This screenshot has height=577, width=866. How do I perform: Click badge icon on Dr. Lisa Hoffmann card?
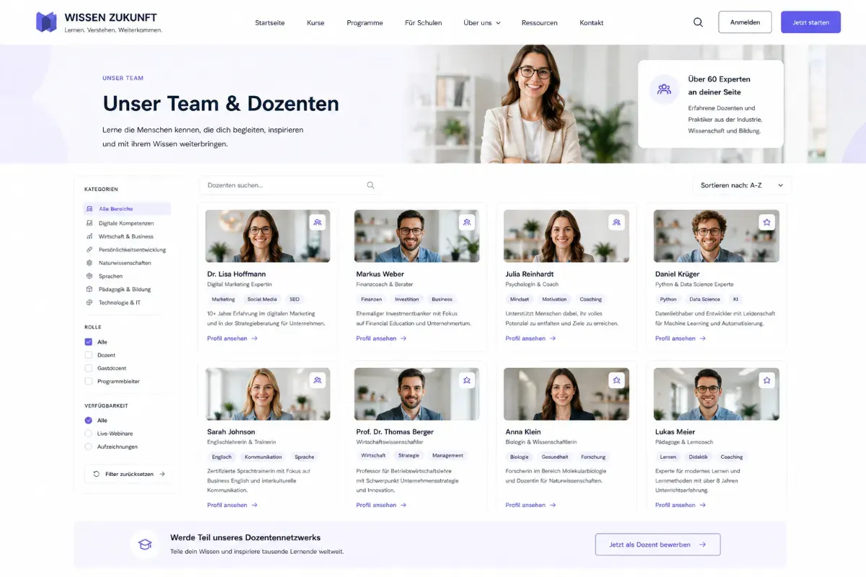pyautogui.click(x=317, y=222)
